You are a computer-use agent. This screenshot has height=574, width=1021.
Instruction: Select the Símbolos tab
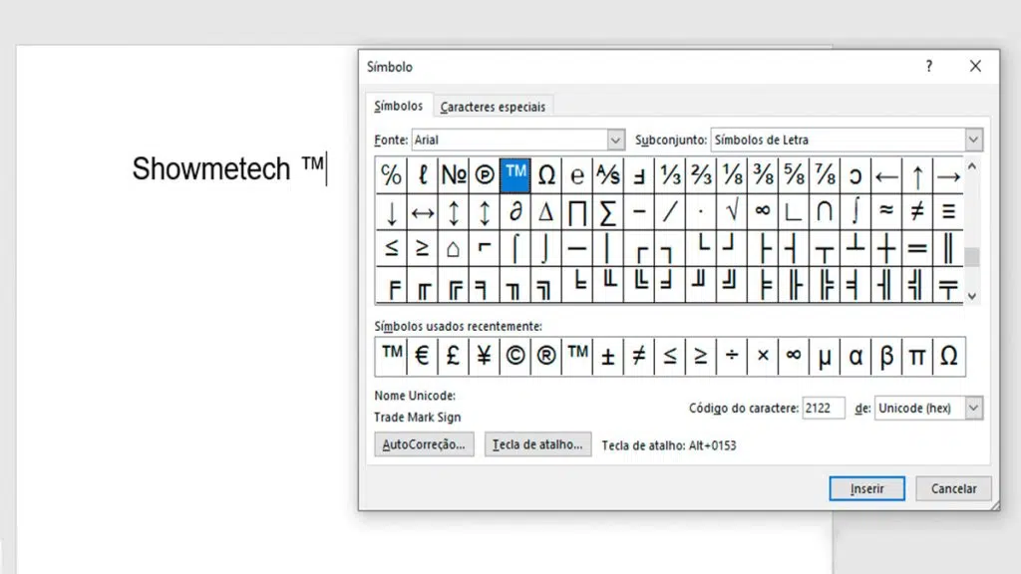399,106
